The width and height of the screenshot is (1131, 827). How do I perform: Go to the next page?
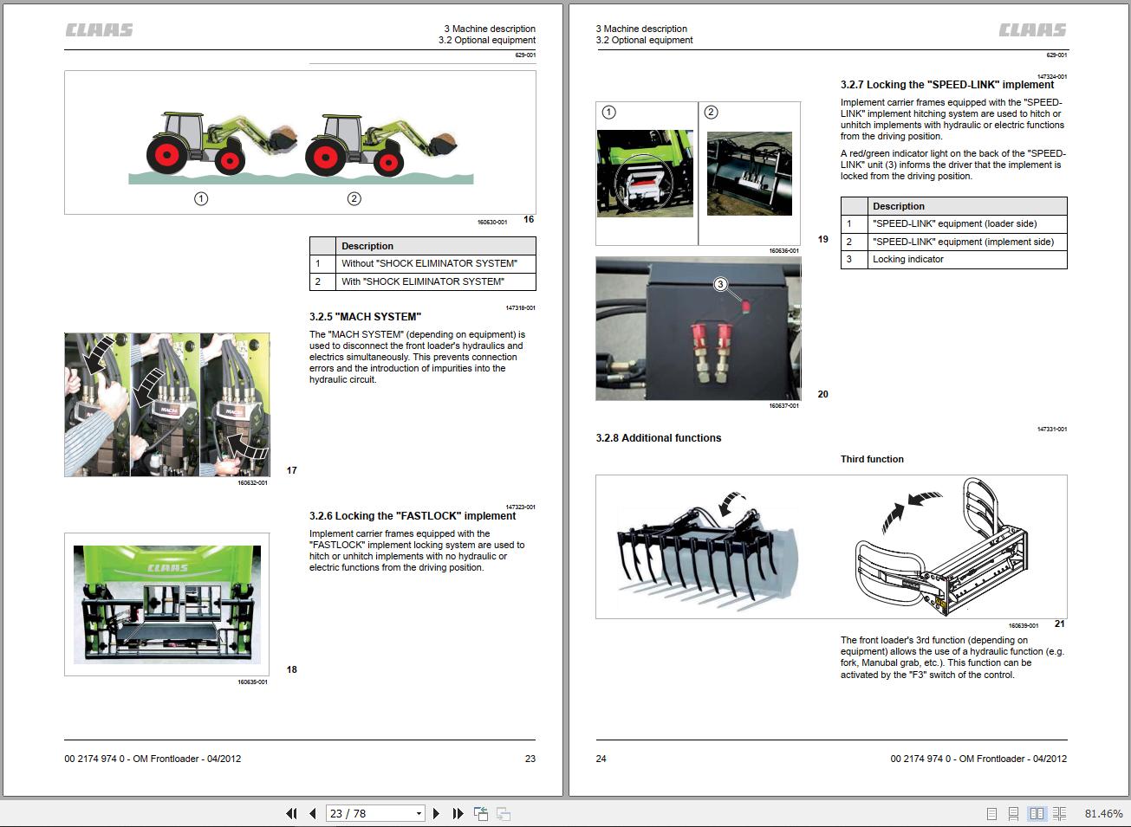[436, 813]
